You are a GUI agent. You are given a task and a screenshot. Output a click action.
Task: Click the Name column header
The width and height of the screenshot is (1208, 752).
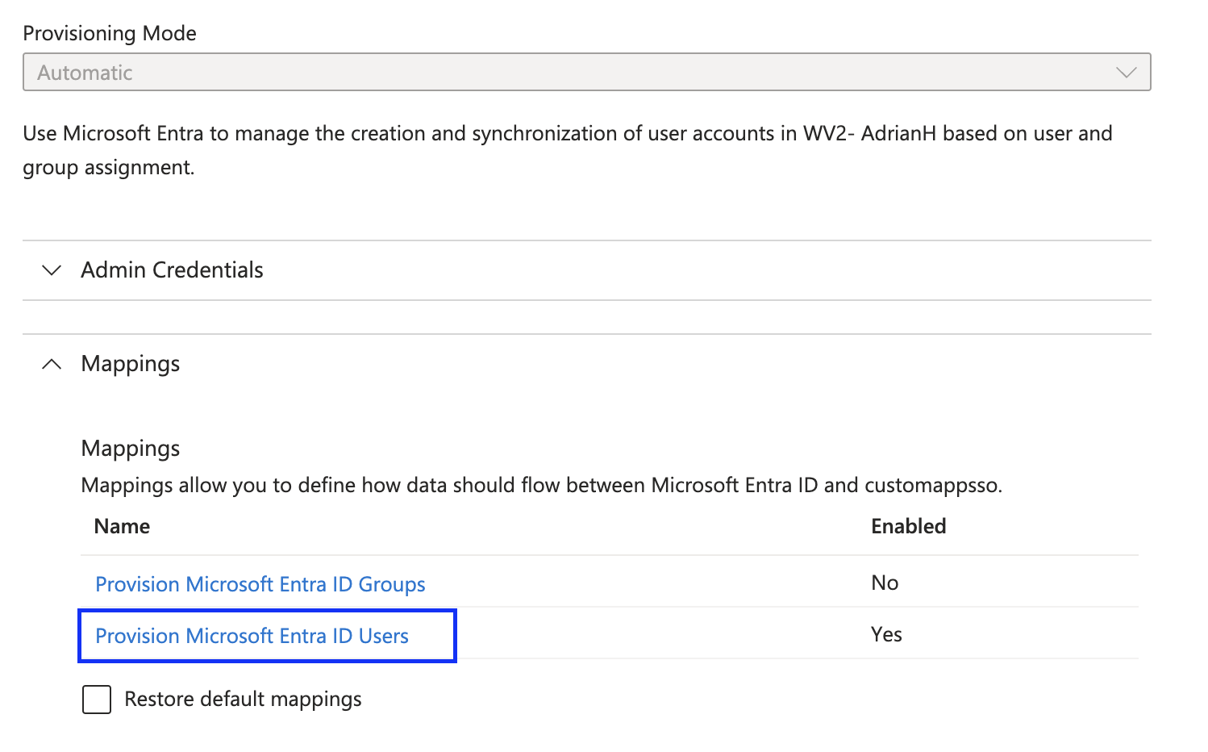point(123,526)
